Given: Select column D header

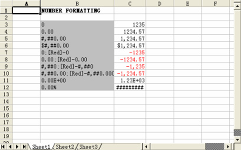Looking at the screenshot, I should (160, 3).
